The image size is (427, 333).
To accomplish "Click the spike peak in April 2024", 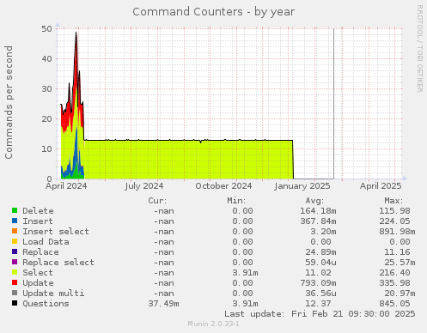I will click(76, 33).
